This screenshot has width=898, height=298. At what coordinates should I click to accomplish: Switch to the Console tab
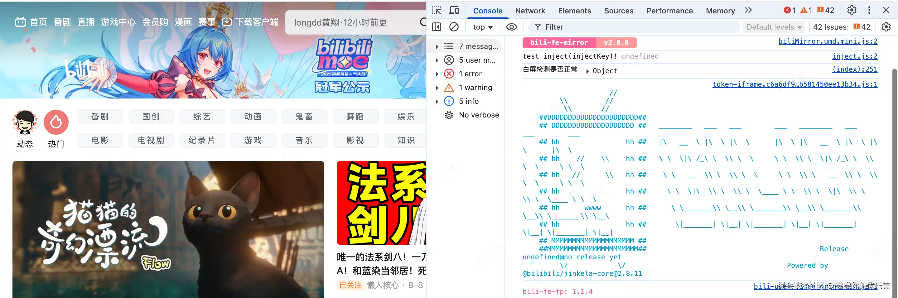click(x=487, y=11)
